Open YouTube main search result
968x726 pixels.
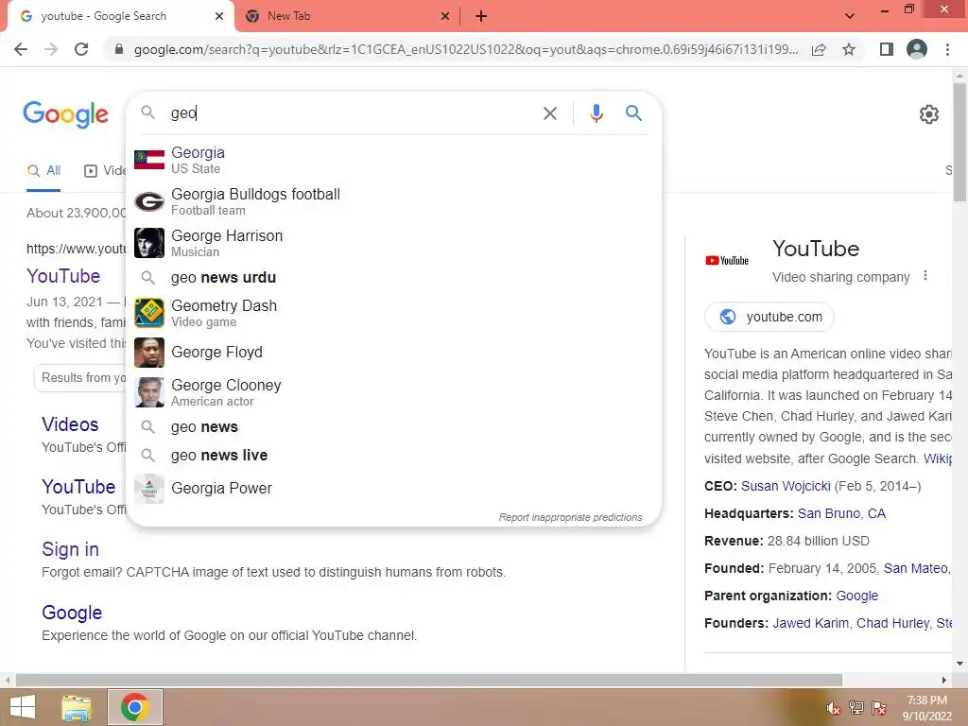coord(63,276)
